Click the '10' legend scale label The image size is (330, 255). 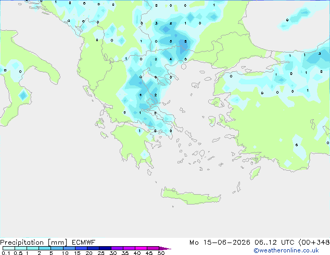65,253
